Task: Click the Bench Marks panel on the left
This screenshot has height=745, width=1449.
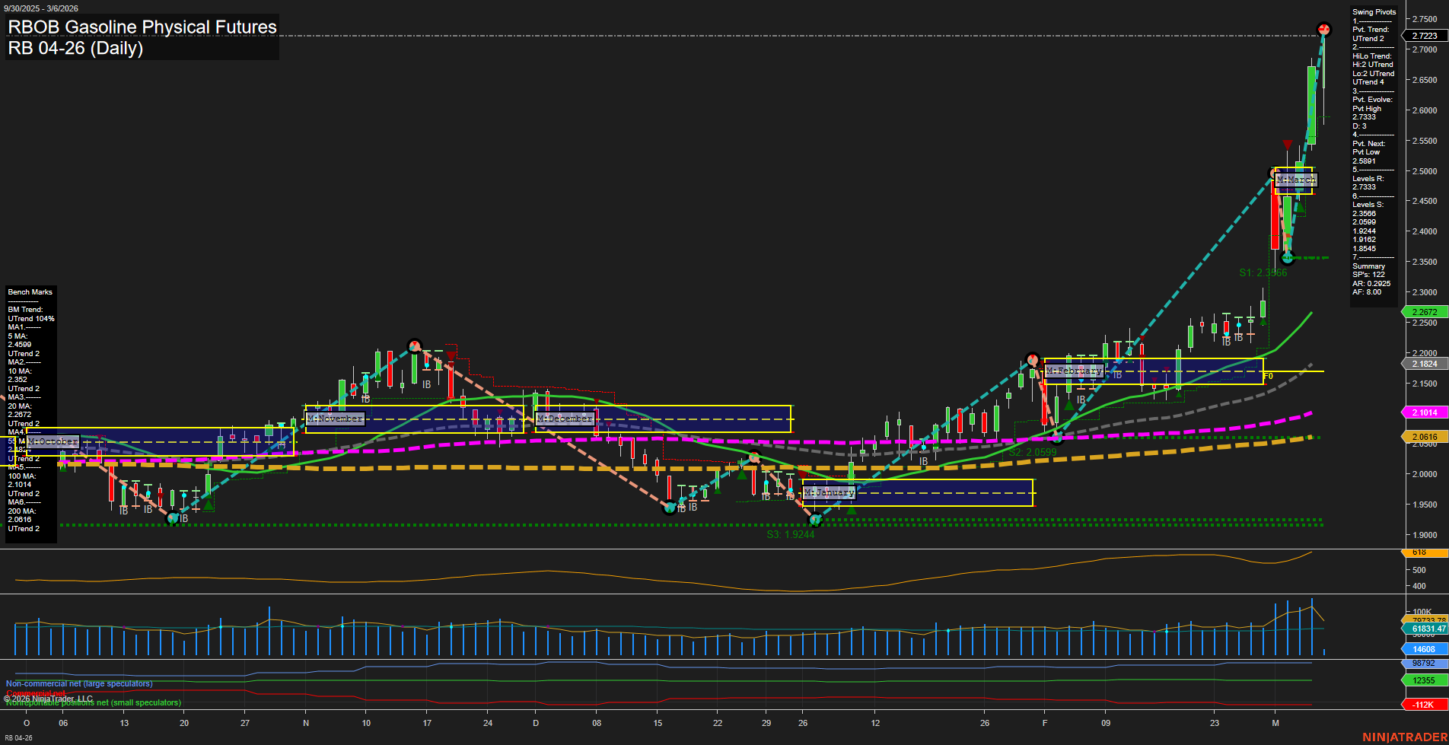Action: coord(30,291)
